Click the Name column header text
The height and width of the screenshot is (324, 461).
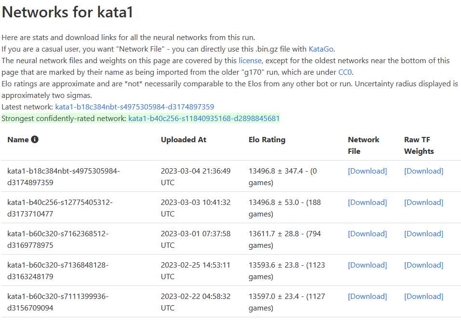[18, 140]
